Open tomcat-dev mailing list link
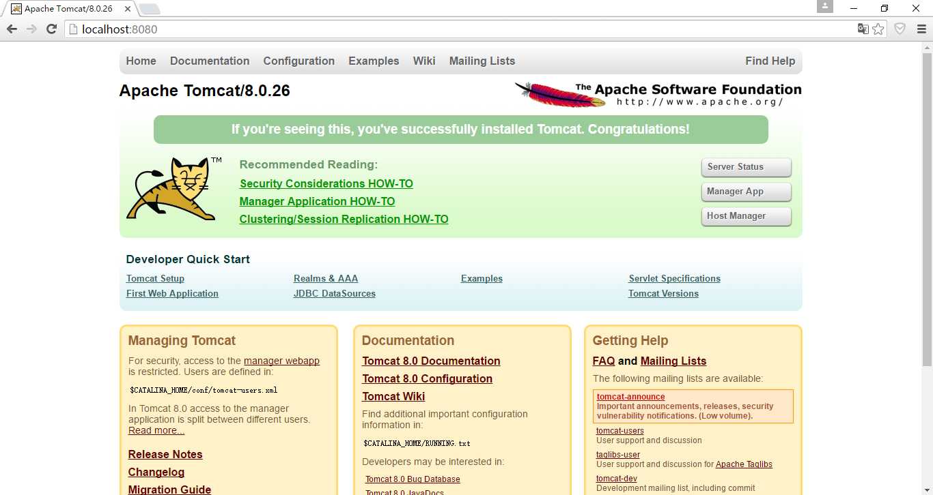This screenshot has width=933, height=495. pyautogui.click(x=616, y=479)
